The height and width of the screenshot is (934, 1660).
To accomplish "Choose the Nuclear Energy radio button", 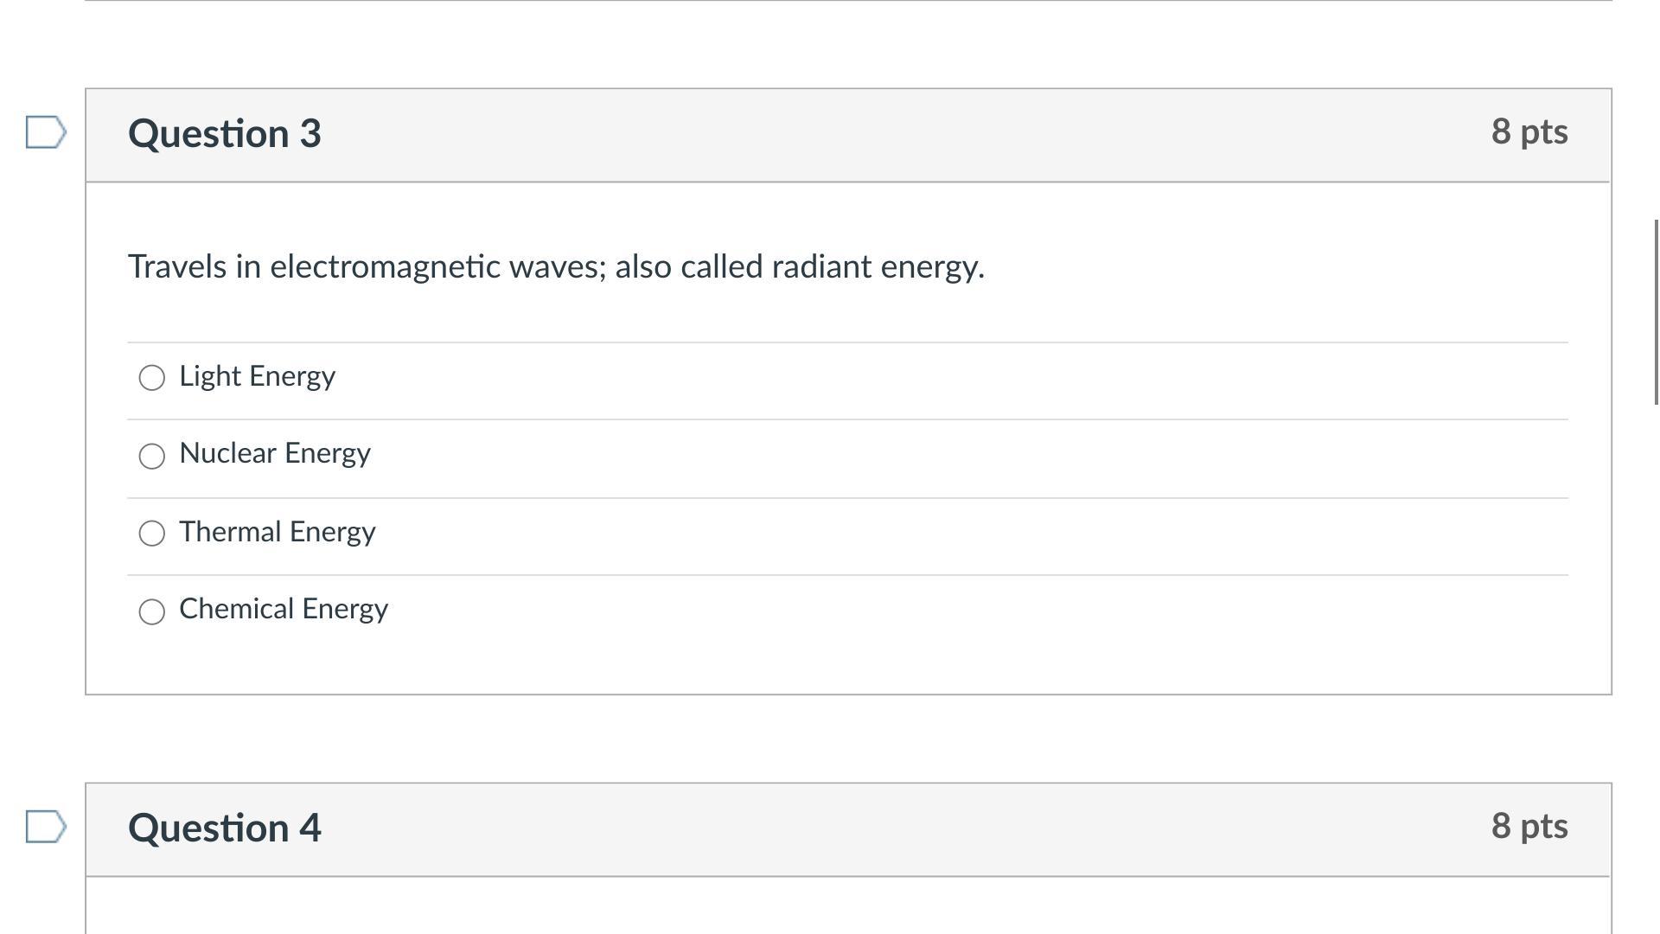I will point(152,456).
